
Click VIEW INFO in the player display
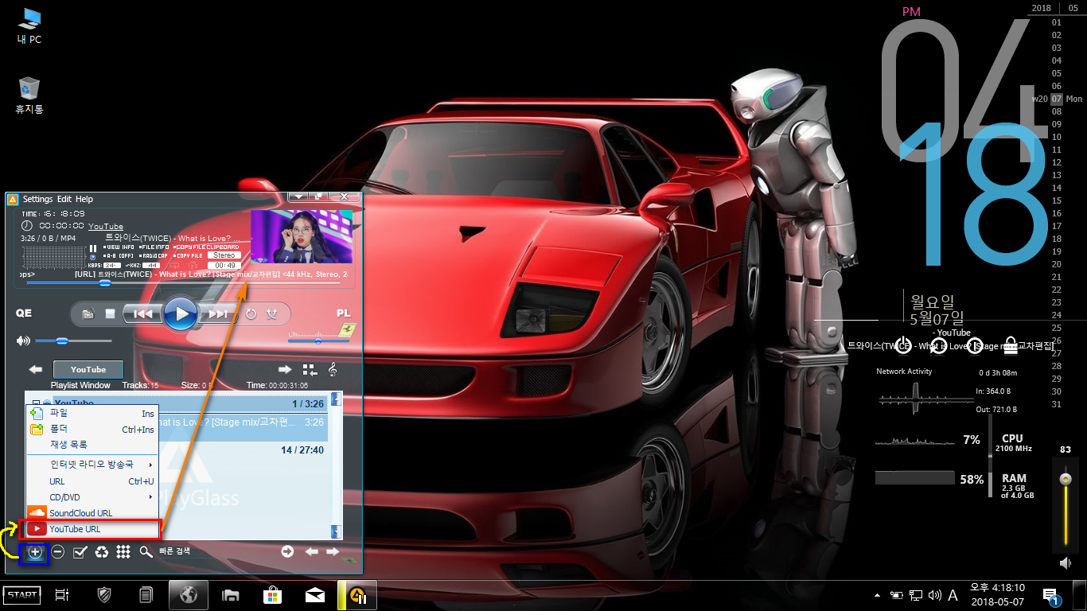coord(119,247)
